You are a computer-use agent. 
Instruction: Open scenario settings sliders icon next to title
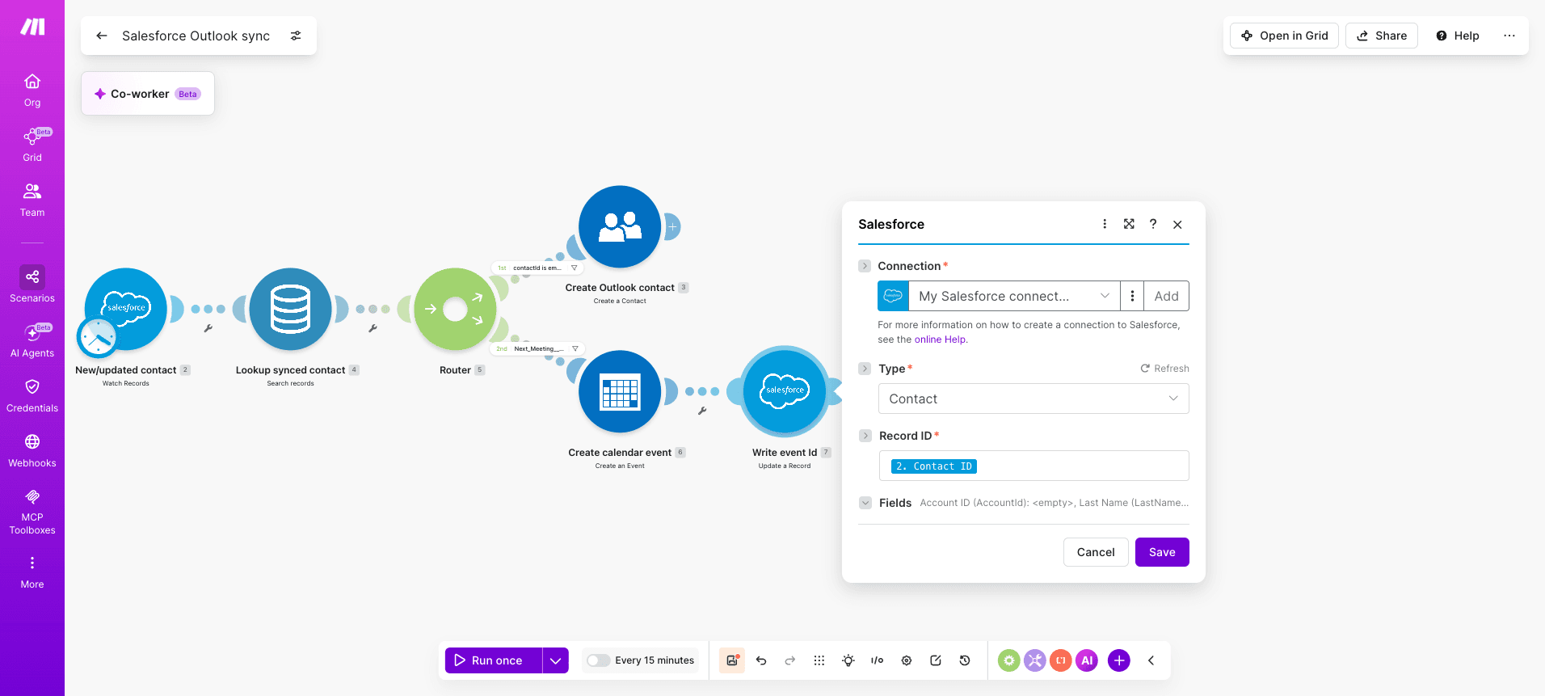[x=296, y=36]
